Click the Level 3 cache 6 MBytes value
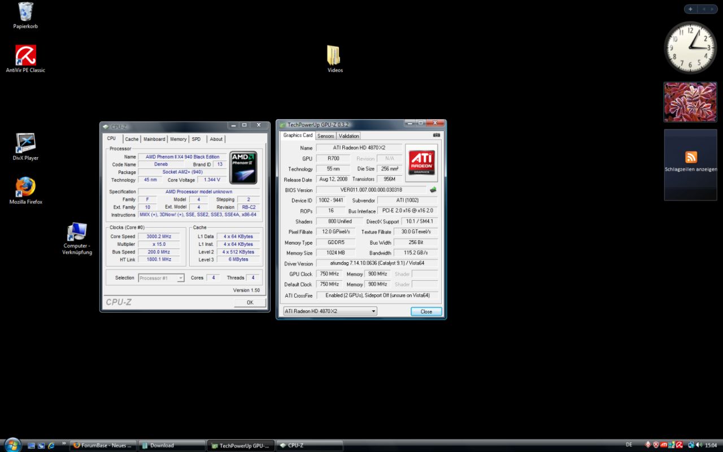 point(238,259)
